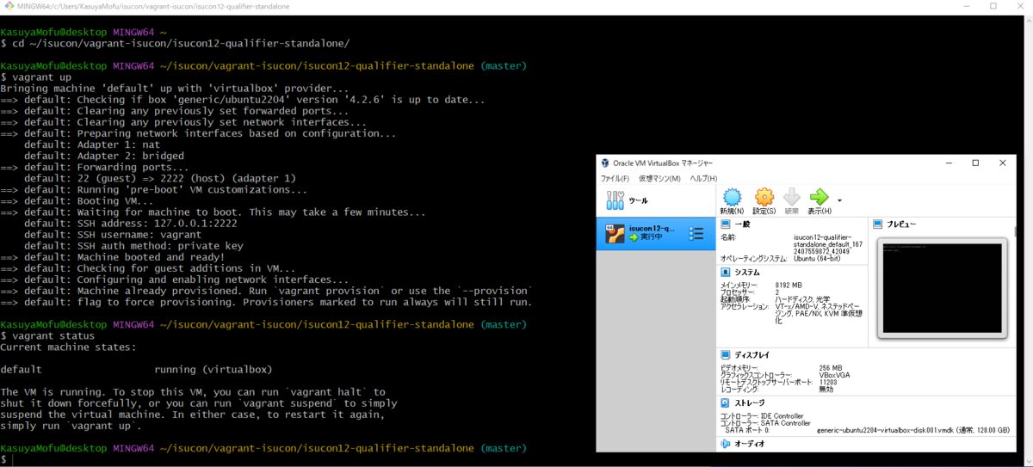Click the New (新規) VM toolbar icon
This screenshot has width=1033, height=467.
(733, 197)
